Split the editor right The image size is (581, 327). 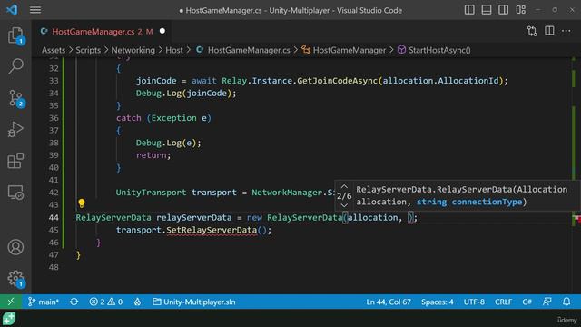(549, 31)
